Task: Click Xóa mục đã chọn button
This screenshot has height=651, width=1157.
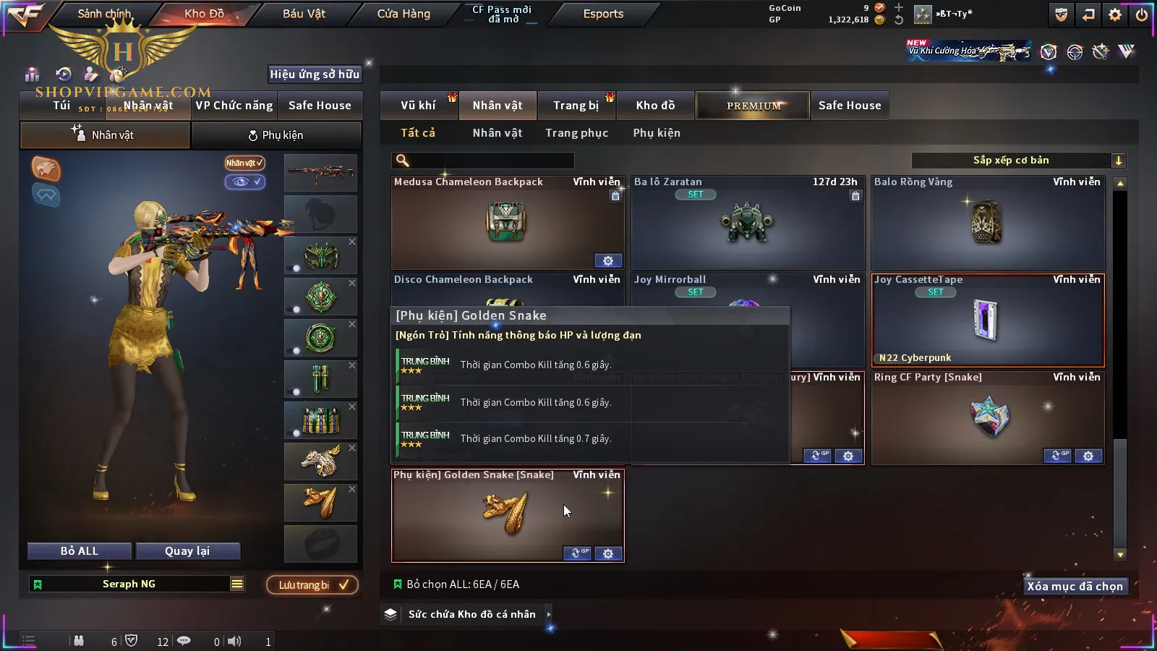Action: point(1075,587)
